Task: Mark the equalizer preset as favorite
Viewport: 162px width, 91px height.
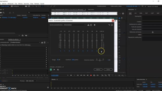Action: (94, 25)
